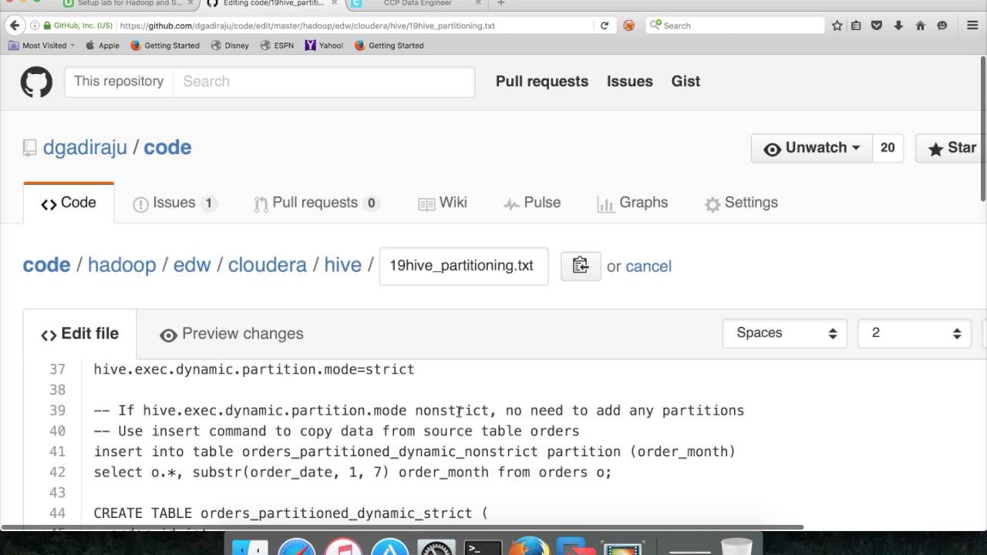Click the hive breadcrumb link
The width and height of the screenshot is (987, 555).
coord(343,265)
